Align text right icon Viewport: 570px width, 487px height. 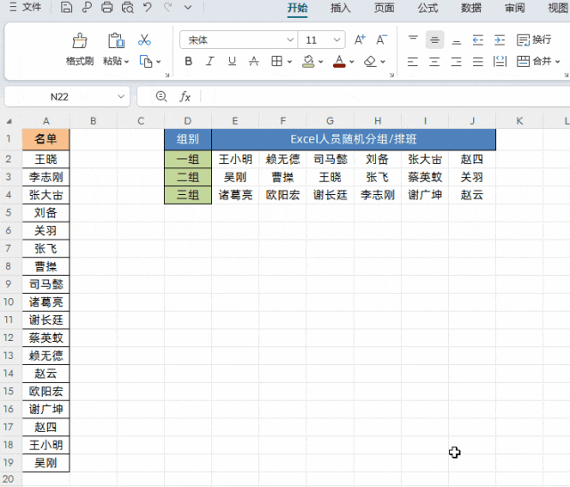click(456, 61)
